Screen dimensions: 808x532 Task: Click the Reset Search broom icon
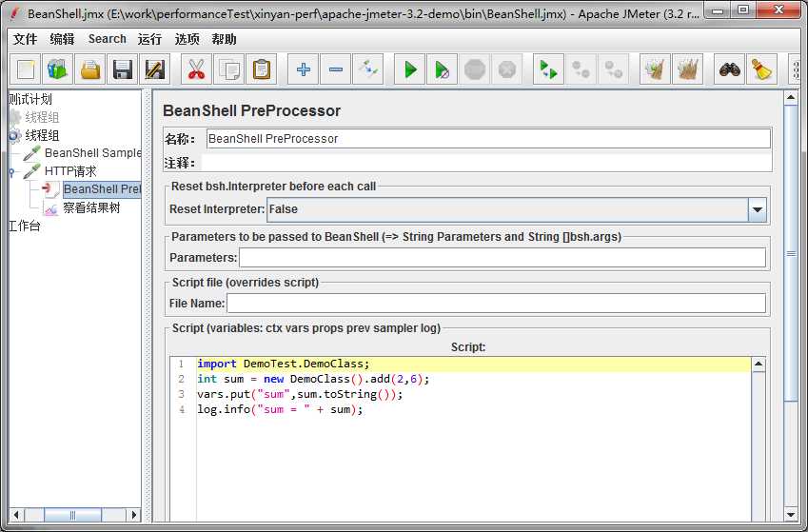coord(761,69)
